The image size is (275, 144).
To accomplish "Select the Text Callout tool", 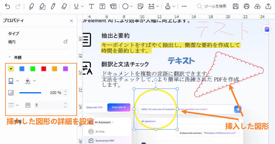I will pos(113,6).
